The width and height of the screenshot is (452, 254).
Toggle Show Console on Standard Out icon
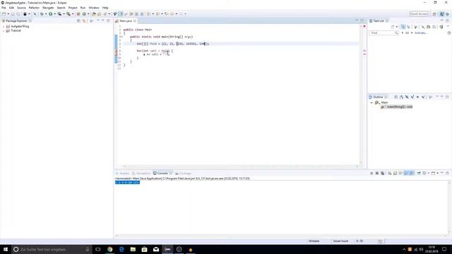(407, 173)
